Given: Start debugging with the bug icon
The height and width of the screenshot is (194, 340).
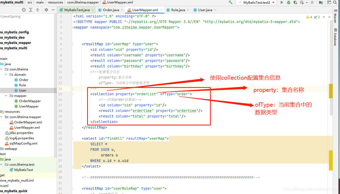Looking at the screenshot, I should point(289,2).
